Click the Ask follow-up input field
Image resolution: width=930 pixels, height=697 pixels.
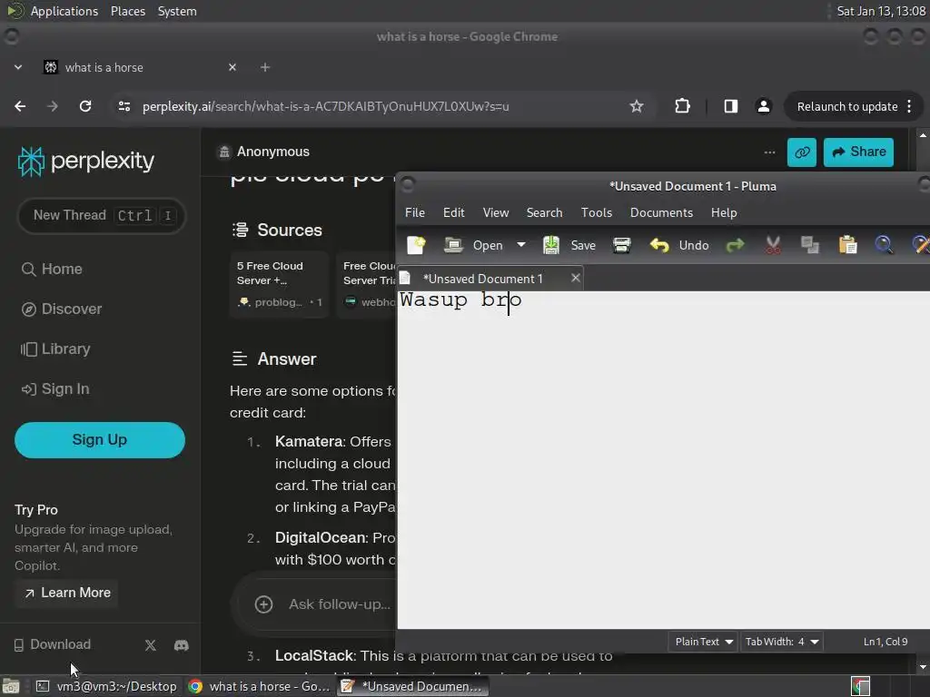pyautogui.click(x=340, y=604)
